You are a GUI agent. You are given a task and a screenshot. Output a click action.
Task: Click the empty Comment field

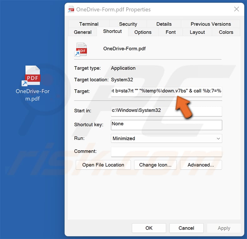click(167, 152)
